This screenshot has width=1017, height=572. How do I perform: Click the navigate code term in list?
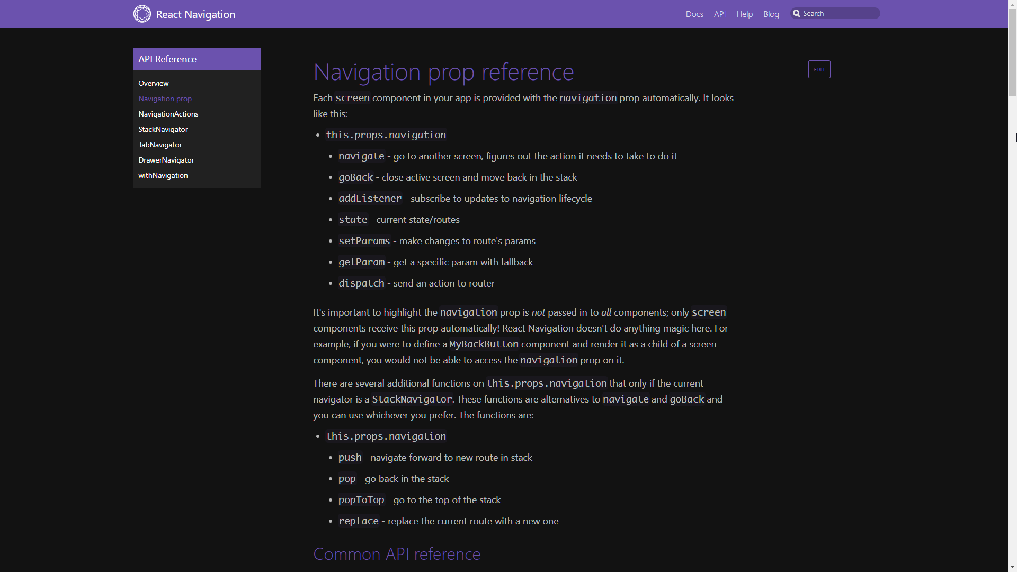pos(361,156)
